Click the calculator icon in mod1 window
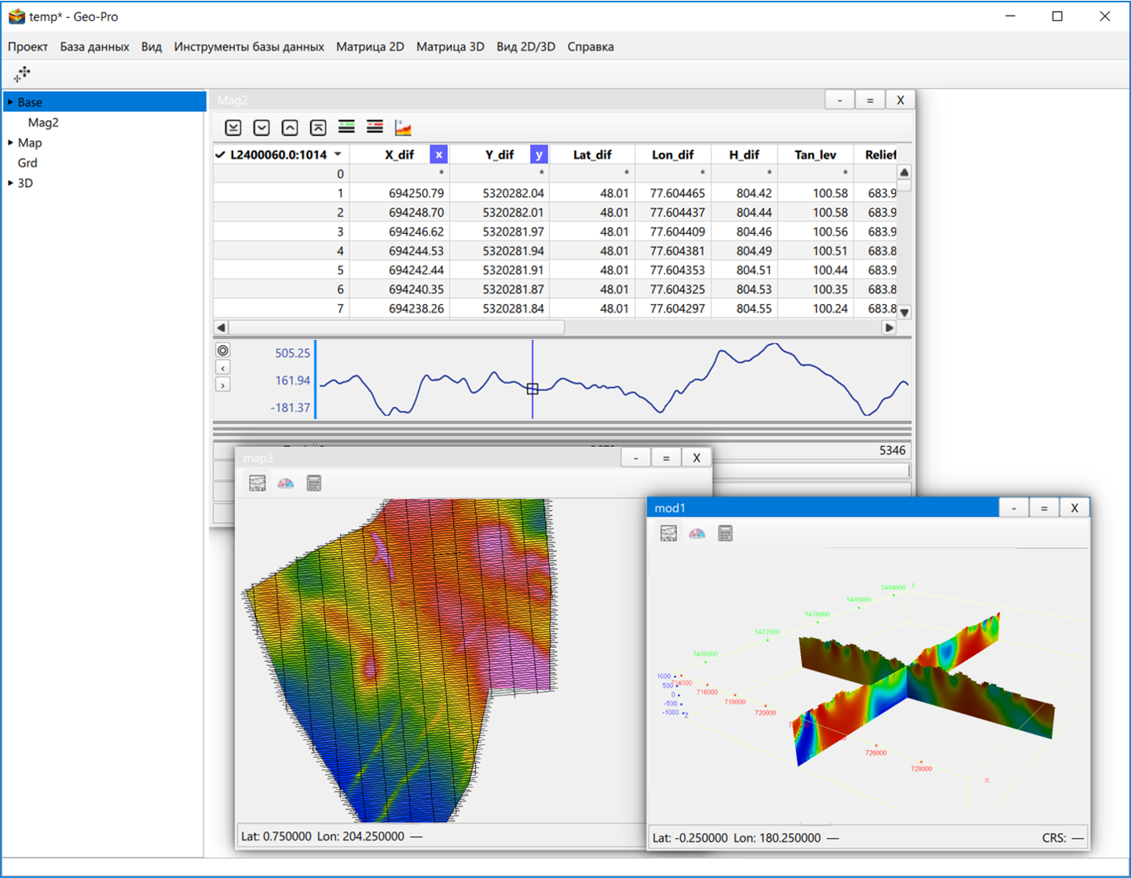This screenshot has height=878, width=1131. pos(725,534)
